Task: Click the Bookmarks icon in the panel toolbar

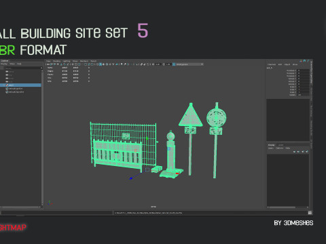Action: click(x=58, y=64)
